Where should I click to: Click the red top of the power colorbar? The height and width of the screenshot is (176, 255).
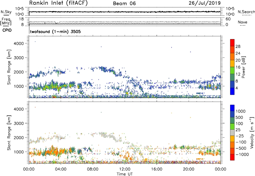pyautogui.click(x=232, y=43)
